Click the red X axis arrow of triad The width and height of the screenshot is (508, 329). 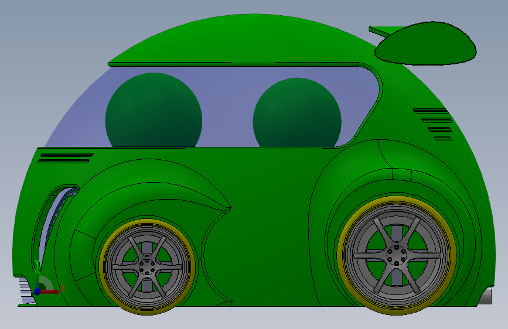(x=50, y=292)
